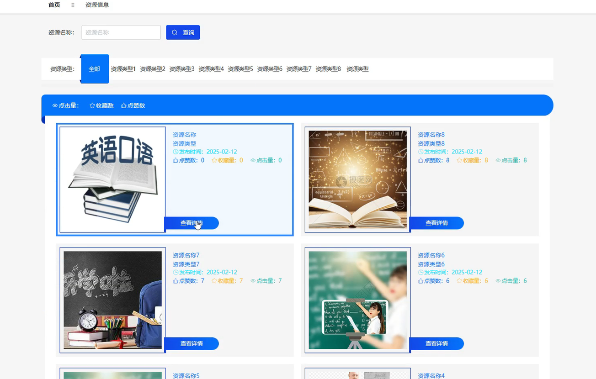Viewport: 596px width, 379px height.
Task: Click the eye icon on the 资源名称7 card
Action: 253,281
